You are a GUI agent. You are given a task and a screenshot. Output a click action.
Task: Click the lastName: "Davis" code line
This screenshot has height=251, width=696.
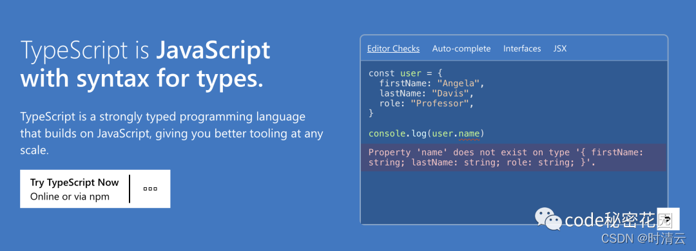pos(427,93)
